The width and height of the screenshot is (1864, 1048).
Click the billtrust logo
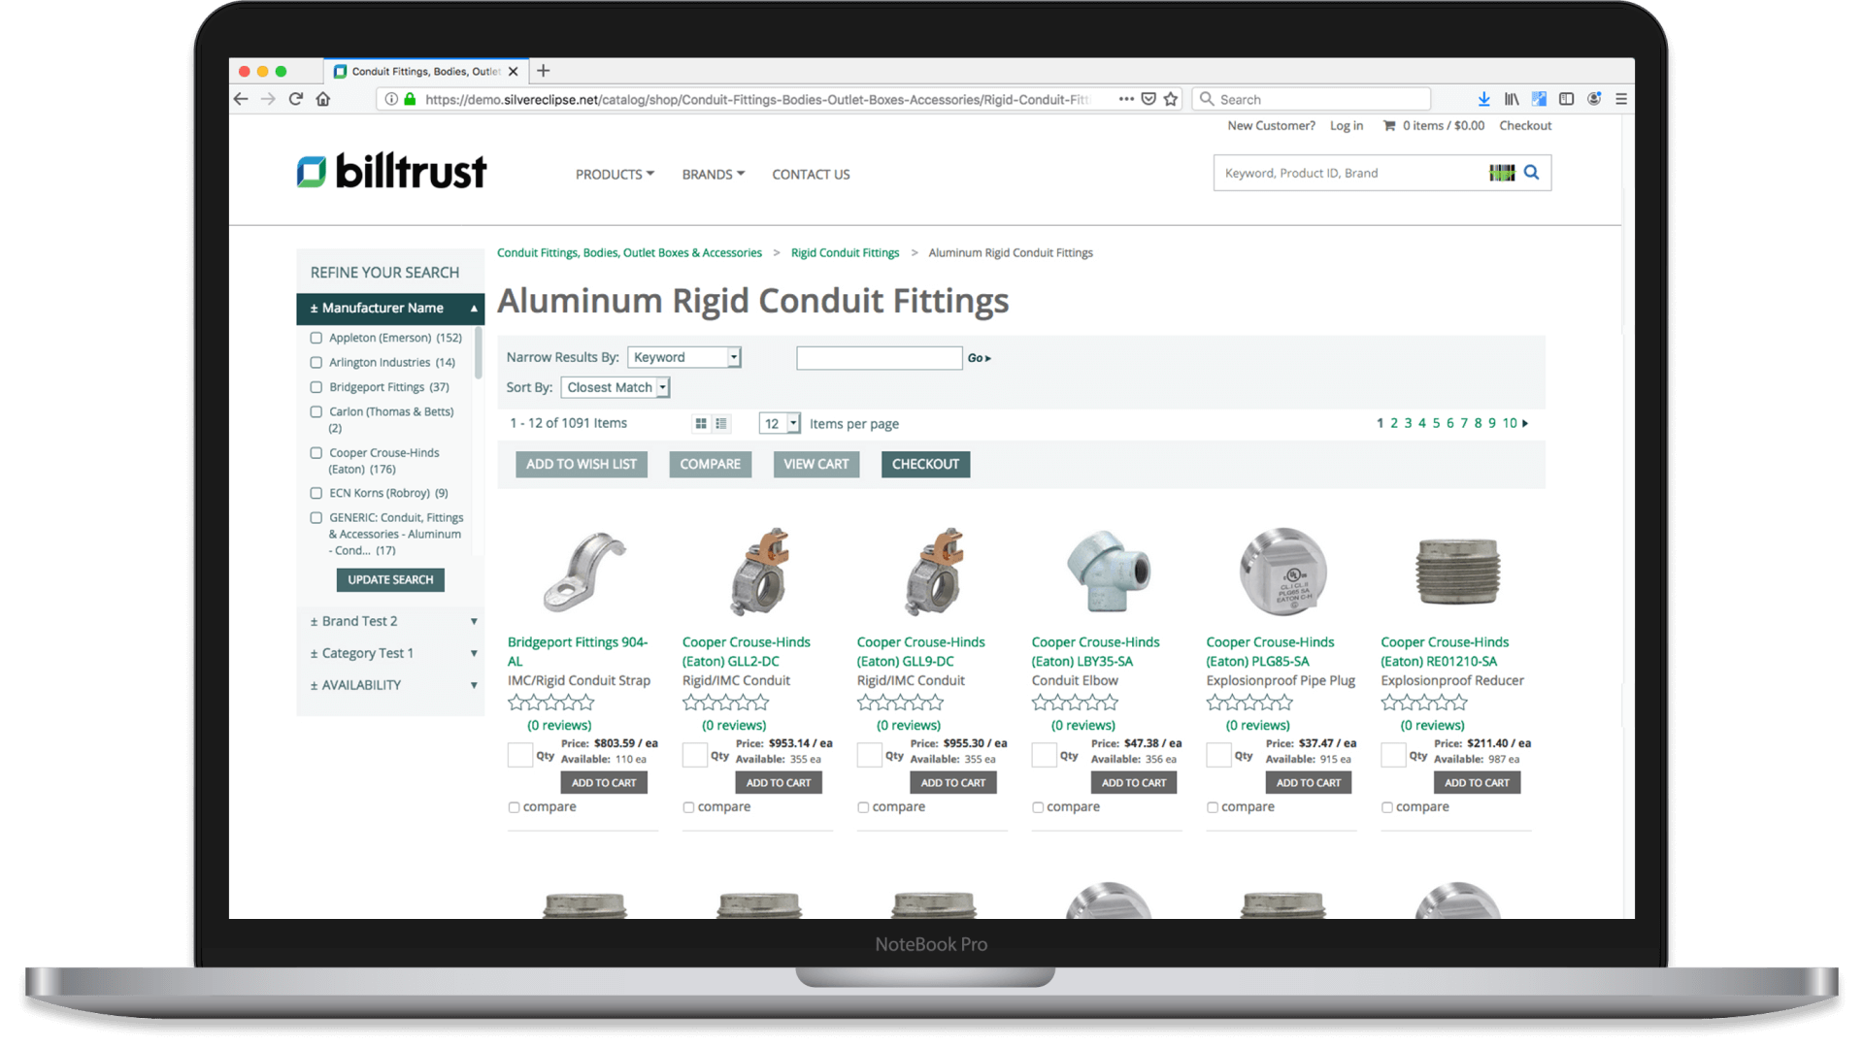pos(391,172)
